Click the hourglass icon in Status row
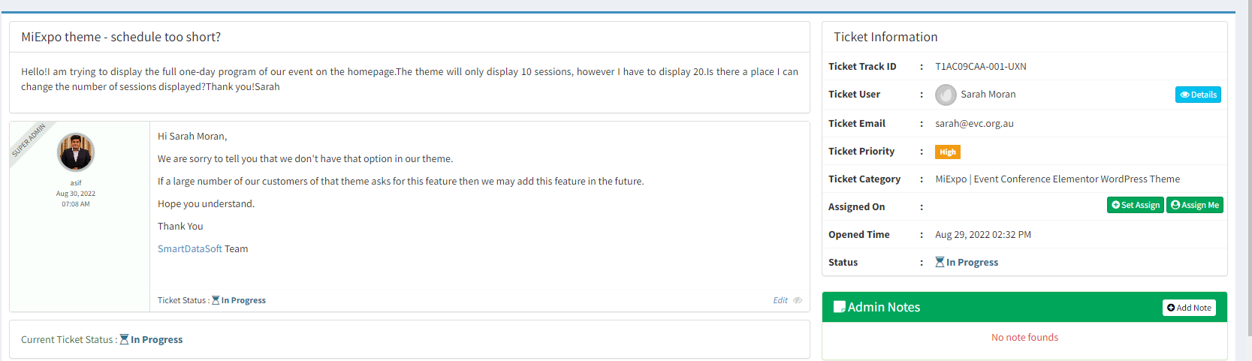 (x=940, y=262)
